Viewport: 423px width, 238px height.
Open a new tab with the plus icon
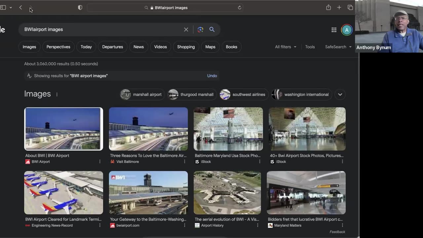pyautogui.click(x=339, y=8)
